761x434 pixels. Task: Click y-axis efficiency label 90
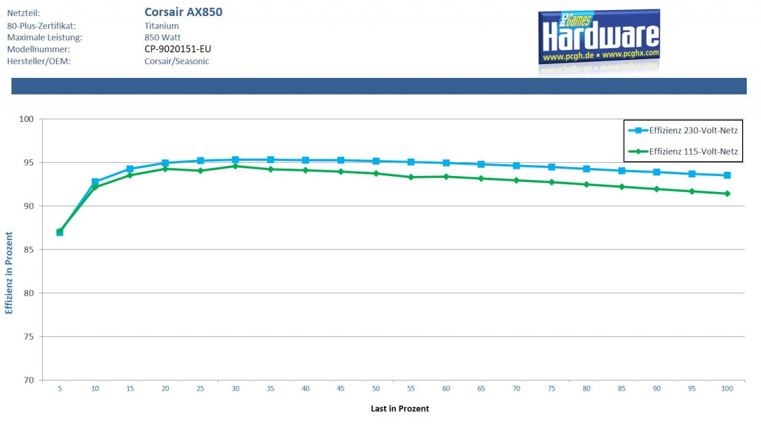click(30, 206)
